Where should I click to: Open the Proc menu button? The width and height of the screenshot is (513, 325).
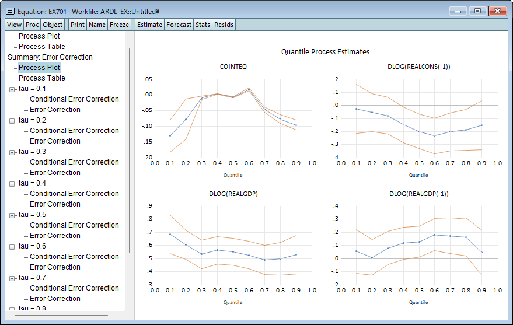(x=32, y=25)
